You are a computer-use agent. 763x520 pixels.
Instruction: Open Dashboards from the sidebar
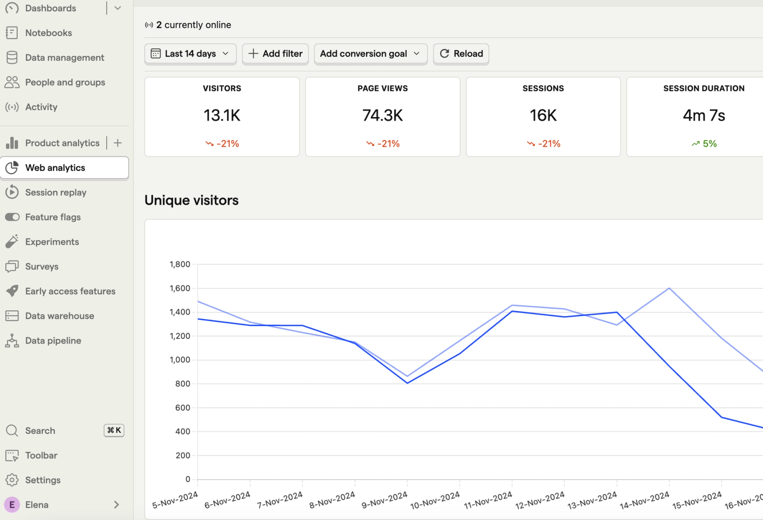click(x=51, y=8)
